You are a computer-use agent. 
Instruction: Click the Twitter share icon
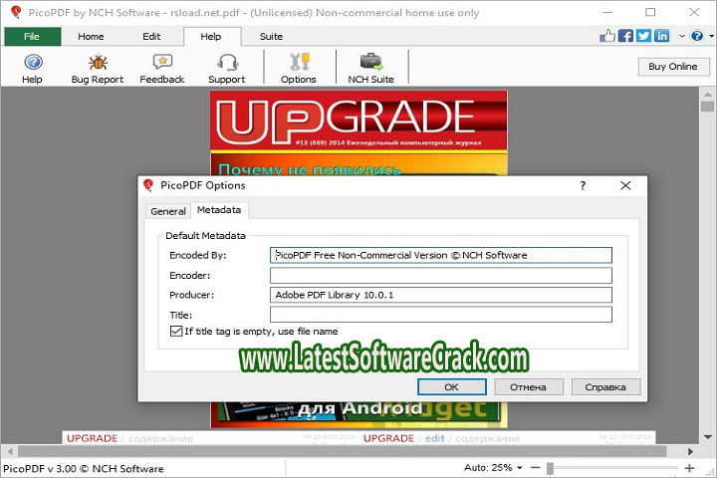tap(643, 36)
